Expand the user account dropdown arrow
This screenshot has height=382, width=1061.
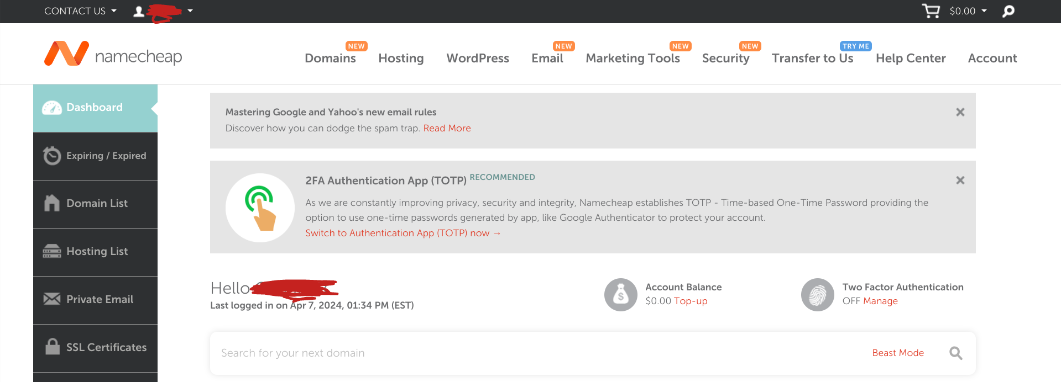point(190,10)
